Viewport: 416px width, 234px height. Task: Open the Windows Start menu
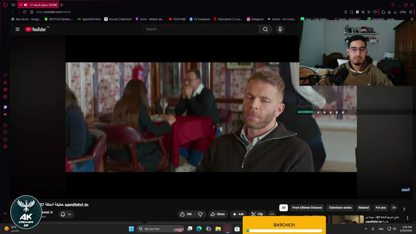[x=131, y=229]
